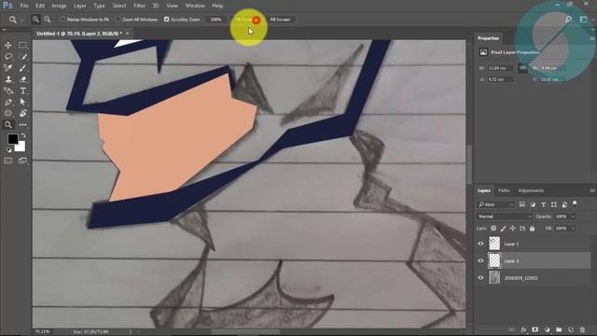Add a layer mask
This screenshot has height=336, width=597.
[535, 329]
